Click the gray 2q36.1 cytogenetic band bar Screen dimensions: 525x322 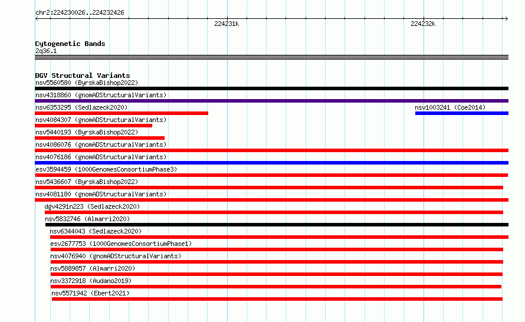coord(271,57)
